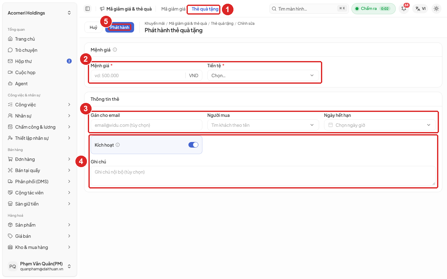Open the Tiền tệ currency dropdown
The image size is (447, 279).
tap(263, 75)
